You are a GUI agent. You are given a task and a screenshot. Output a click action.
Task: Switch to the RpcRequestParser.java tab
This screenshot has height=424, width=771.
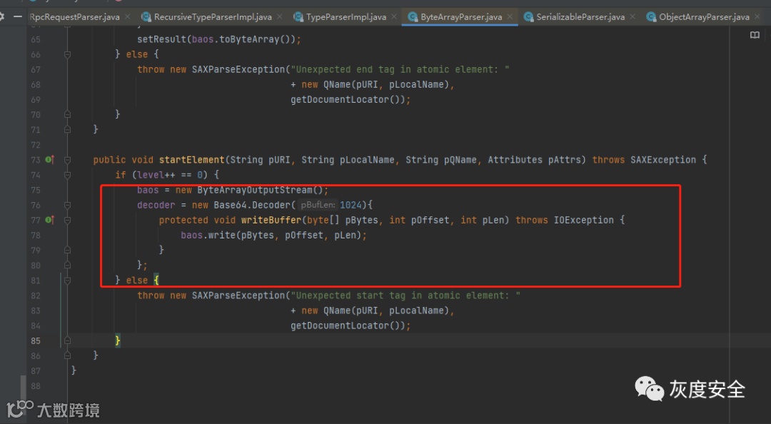[x=74, y=16]
